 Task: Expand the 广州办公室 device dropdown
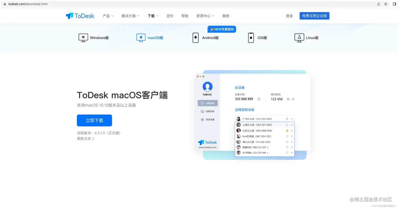point(292,119)
